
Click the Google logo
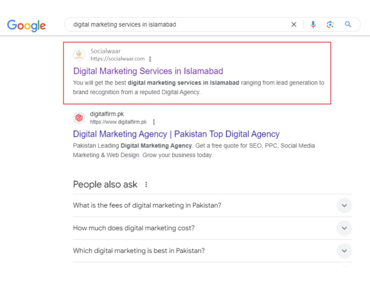click(26, 25)
